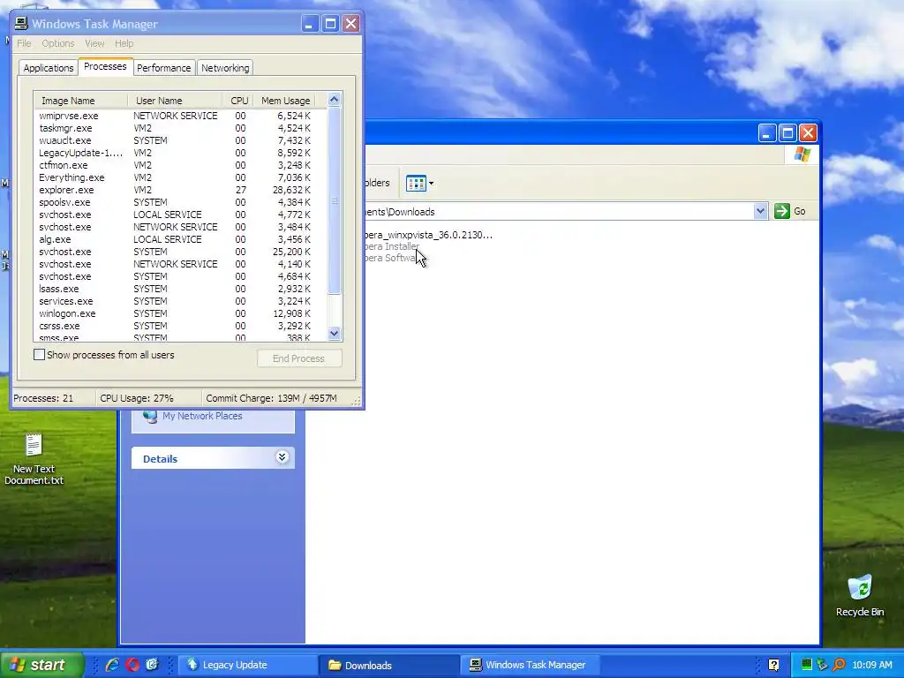Click the process list scroll up arrow
904x678 pixels.
pos(334,100)
